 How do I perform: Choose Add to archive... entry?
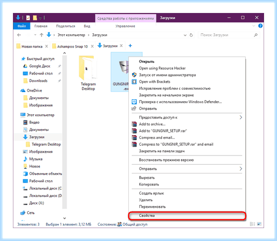152,124
